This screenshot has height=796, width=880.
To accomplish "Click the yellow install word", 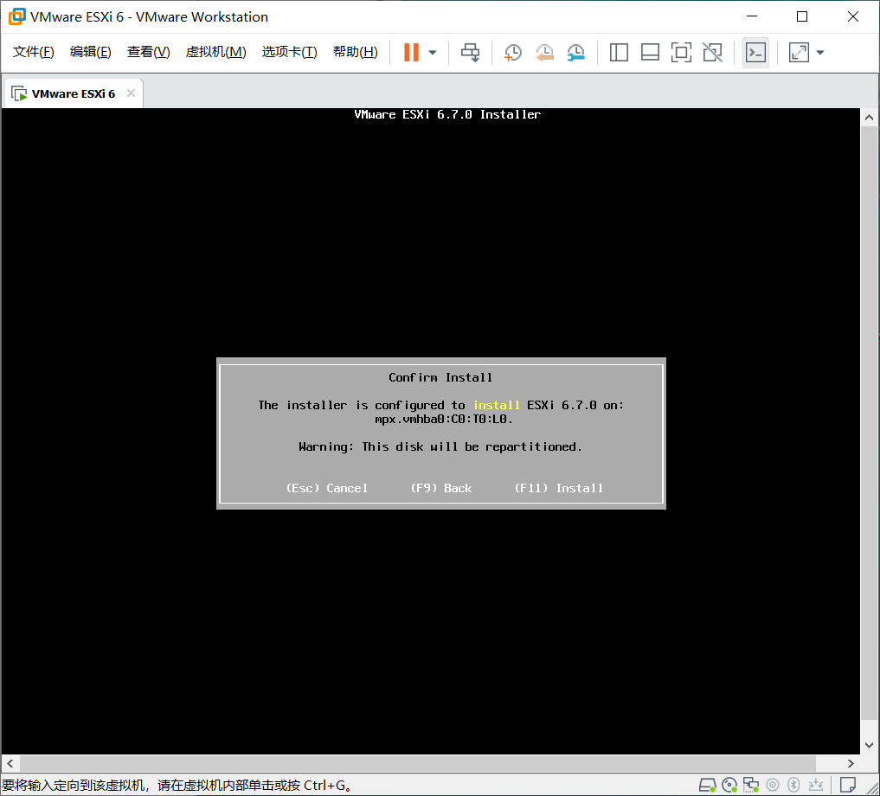I will click(x=496, y=405).
